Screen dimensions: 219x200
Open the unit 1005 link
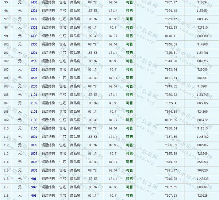(x=34, y=162)
